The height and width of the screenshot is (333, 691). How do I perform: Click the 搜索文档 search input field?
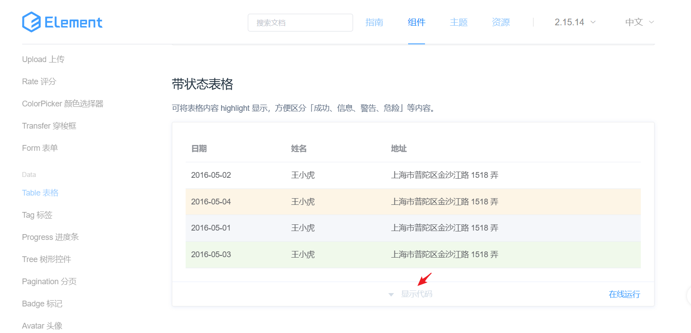[x=300, y=22]
